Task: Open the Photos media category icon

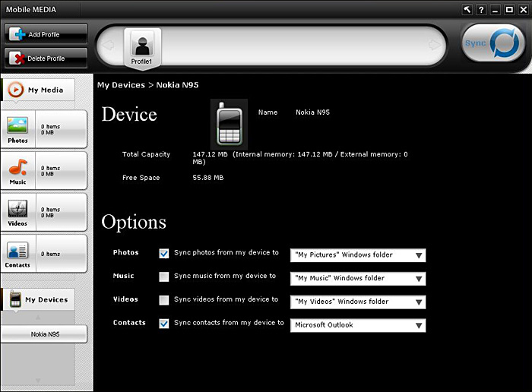Action: click(x=17, y=125)
